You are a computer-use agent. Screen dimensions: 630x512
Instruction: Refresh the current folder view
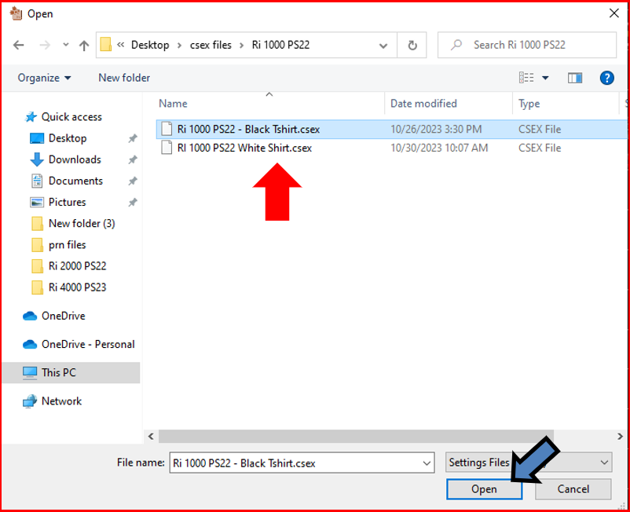coord(412,45)
